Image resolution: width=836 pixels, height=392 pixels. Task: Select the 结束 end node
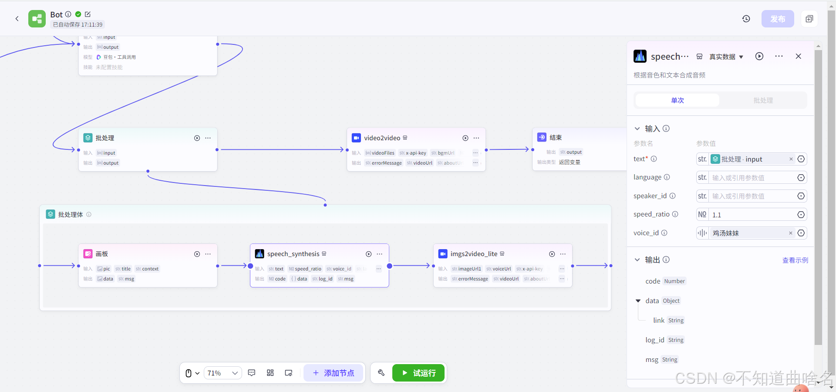[579, 149]
